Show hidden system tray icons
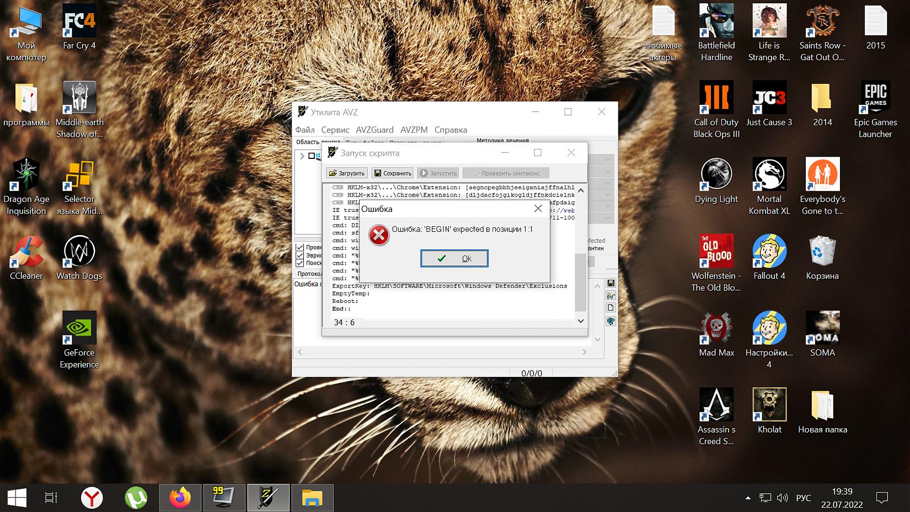Viewport: 910px width, 512px height. 748,498
